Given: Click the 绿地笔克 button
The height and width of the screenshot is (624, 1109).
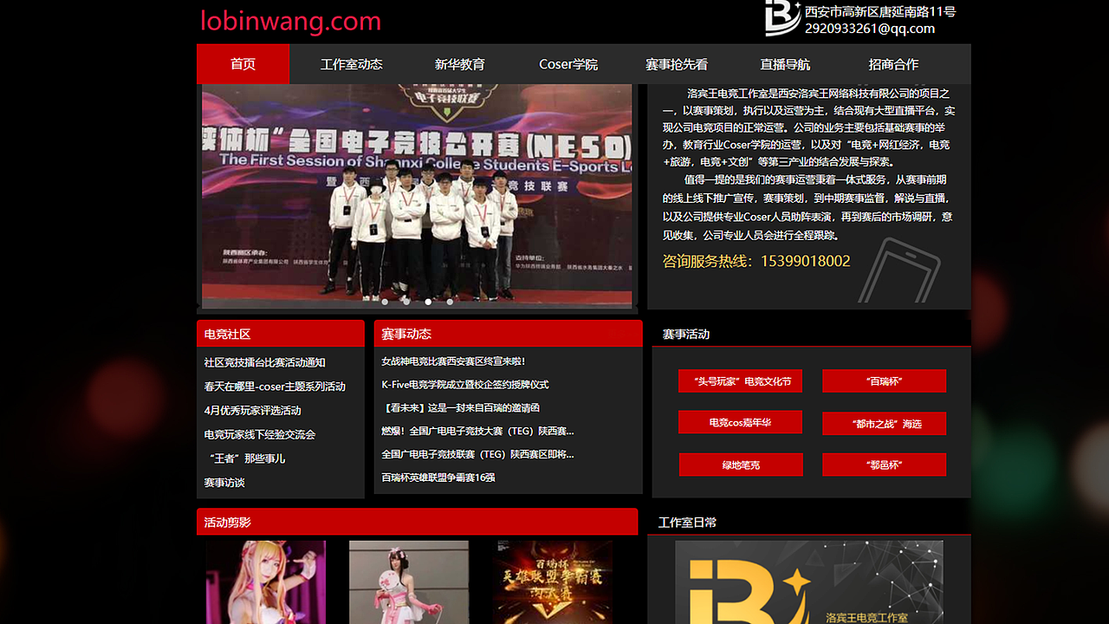Looking at the screenshot, I should click(741, 465).
